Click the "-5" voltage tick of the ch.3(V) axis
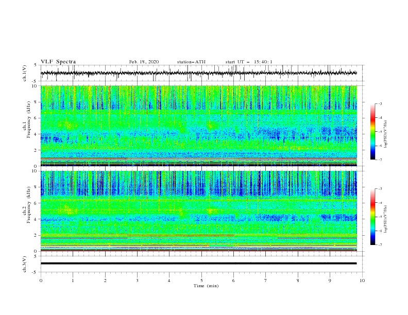Viewport: 408px width, 315px height. tap(35, 272)
